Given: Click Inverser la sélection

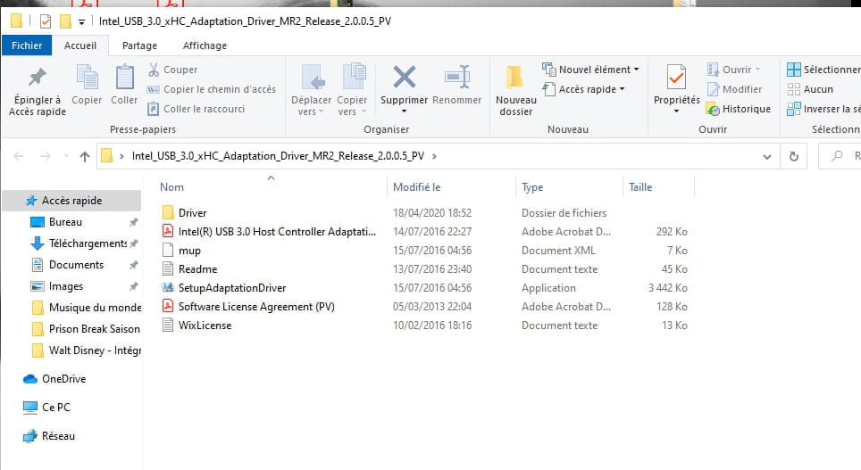Looking at the screenshot, I should tap(823, 109).
